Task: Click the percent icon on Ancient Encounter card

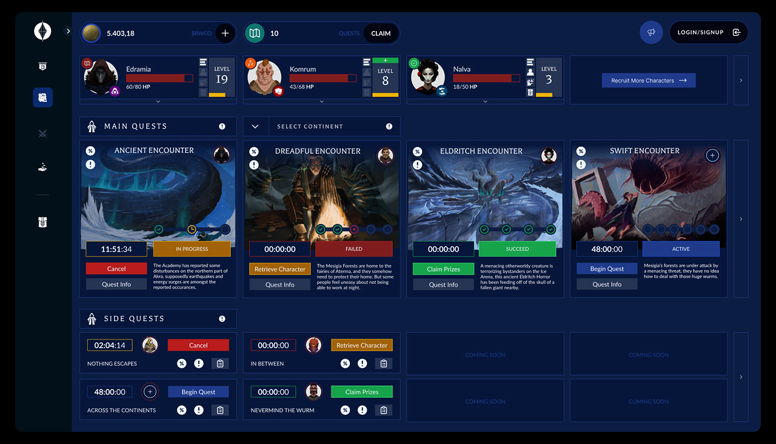Action: click(90, 150)
